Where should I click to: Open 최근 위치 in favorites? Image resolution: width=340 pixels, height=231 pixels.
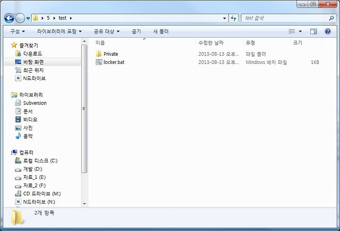[x=34, y=70]
